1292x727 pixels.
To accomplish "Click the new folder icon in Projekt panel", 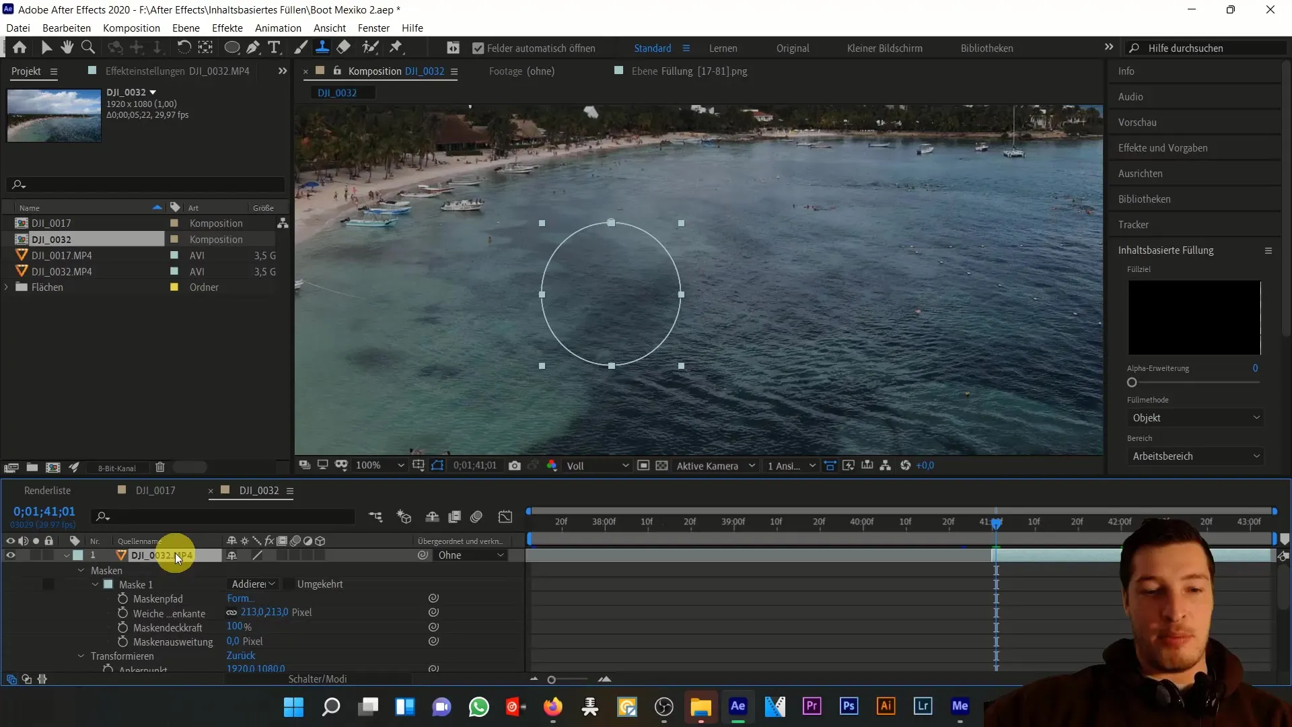I will click(32, 468).
